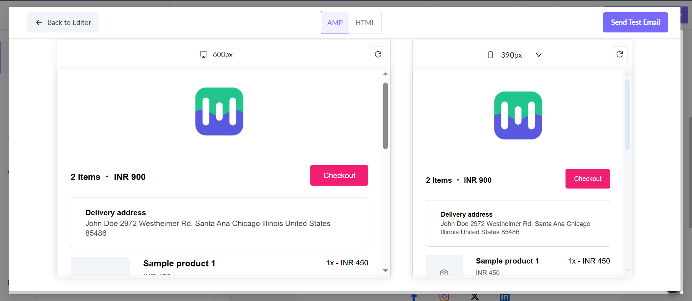Click the logo in desktop preview
692x301 pixels.
219,111
